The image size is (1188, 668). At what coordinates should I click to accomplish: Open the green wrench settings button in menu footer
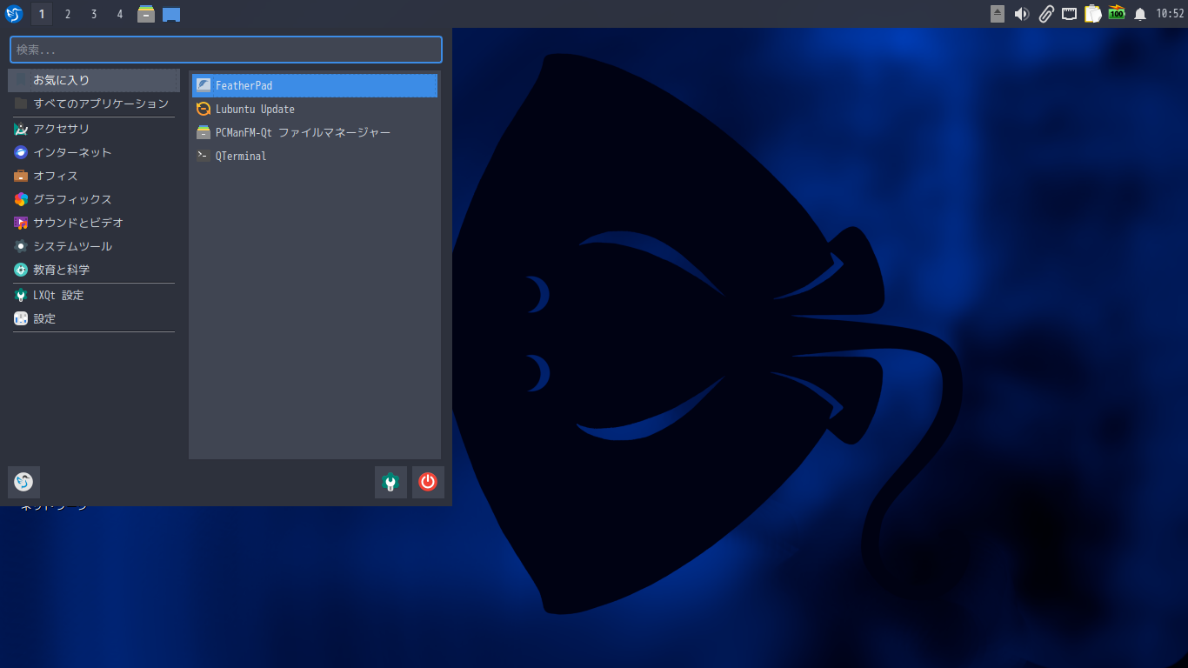390,482
